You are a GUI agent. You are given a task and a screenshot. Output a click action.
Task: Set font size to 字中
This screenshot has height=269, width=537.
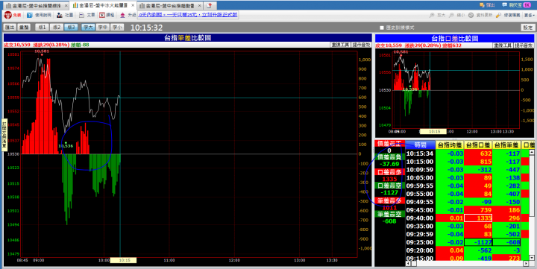(102, 28)
